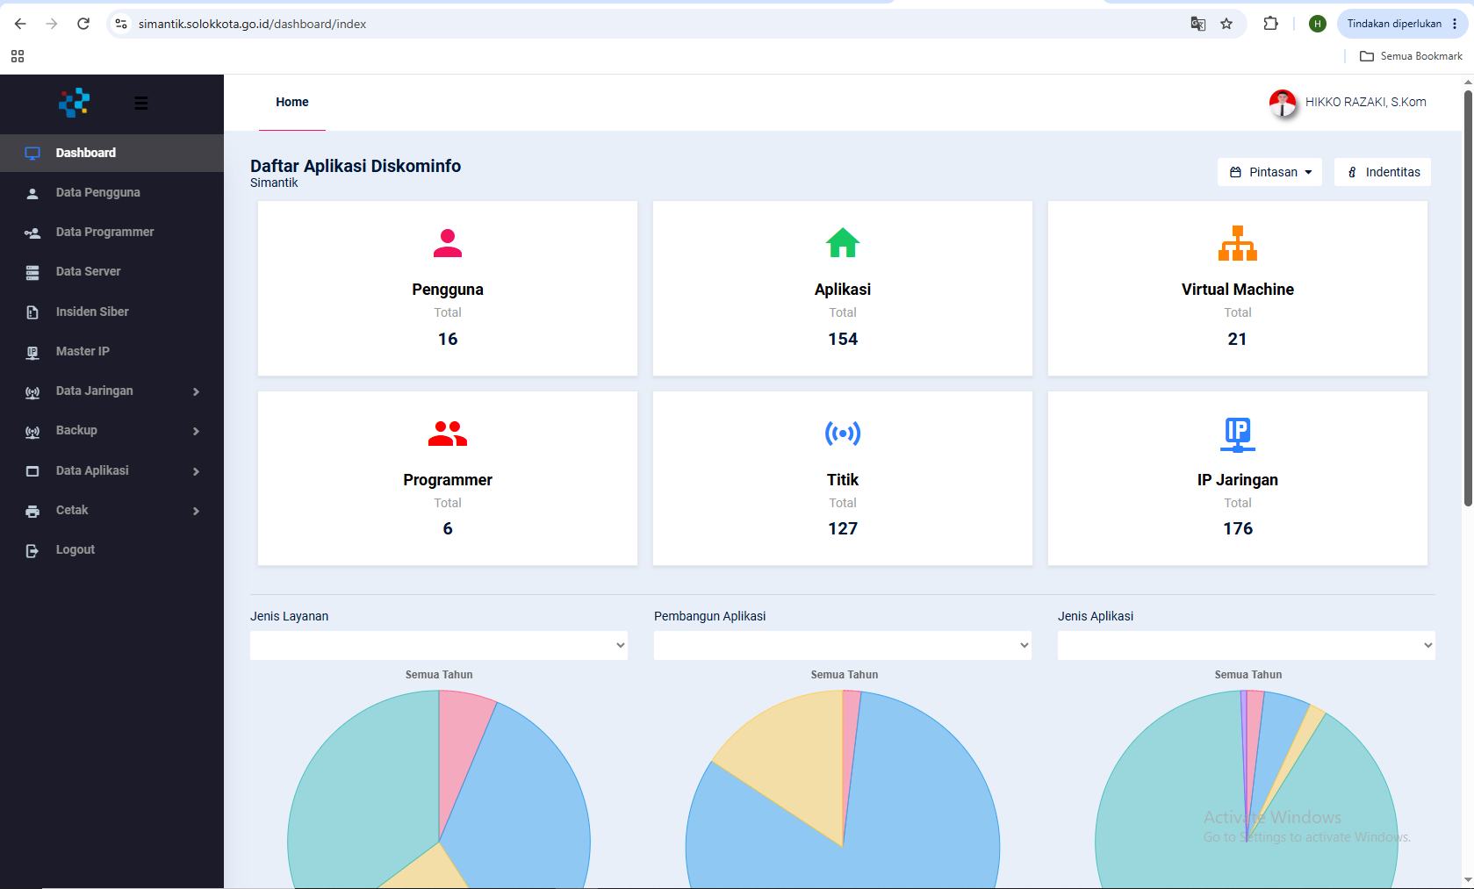Viewport: 1474px width, 889px height.
Task: Click the Data Jaringan signal icon
Action: (32, 392)
